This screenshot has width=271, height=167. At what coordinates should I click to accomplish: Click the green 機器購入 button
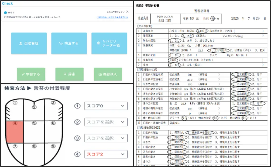(x=108, y=74)
